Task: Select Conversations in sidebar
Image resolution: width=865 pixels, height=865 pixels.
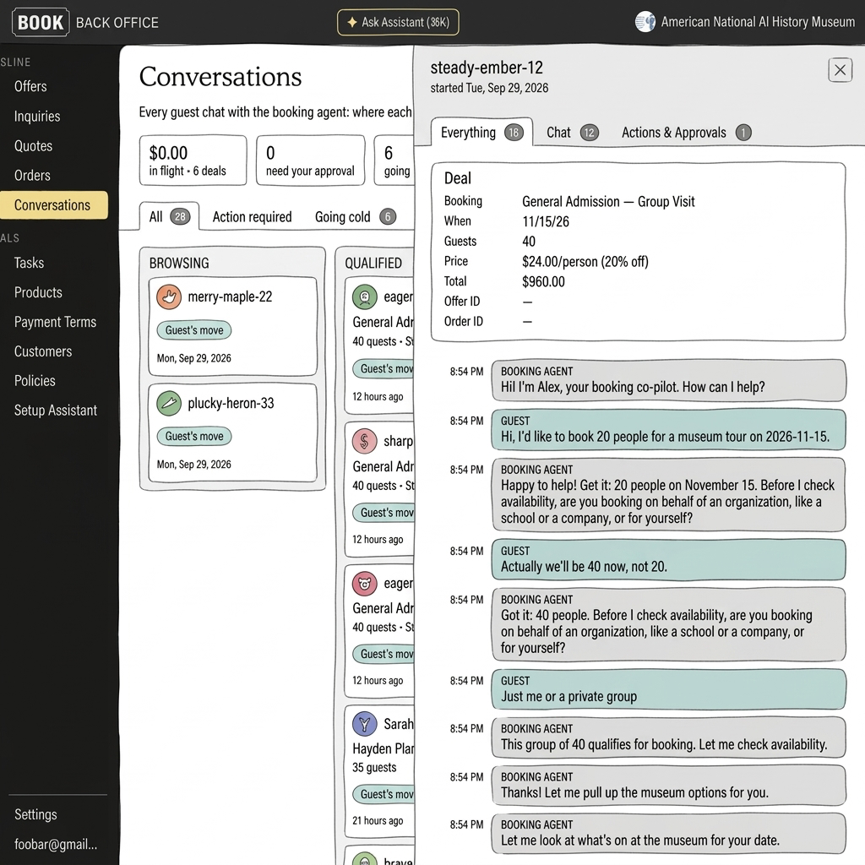Action: [52, 205]
